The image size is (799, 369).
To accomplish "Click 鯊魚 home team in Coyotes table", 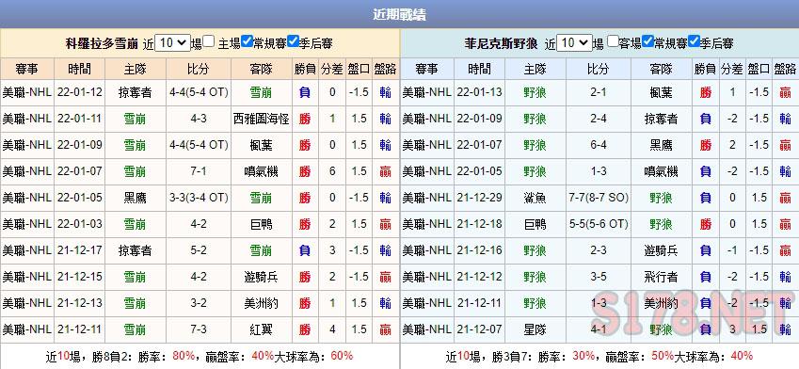I will coord(535,198).
